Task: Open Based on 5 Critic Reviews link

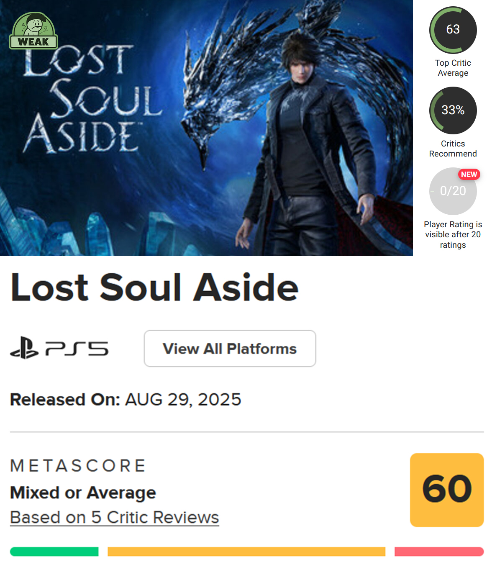Action: coord(115,518)
